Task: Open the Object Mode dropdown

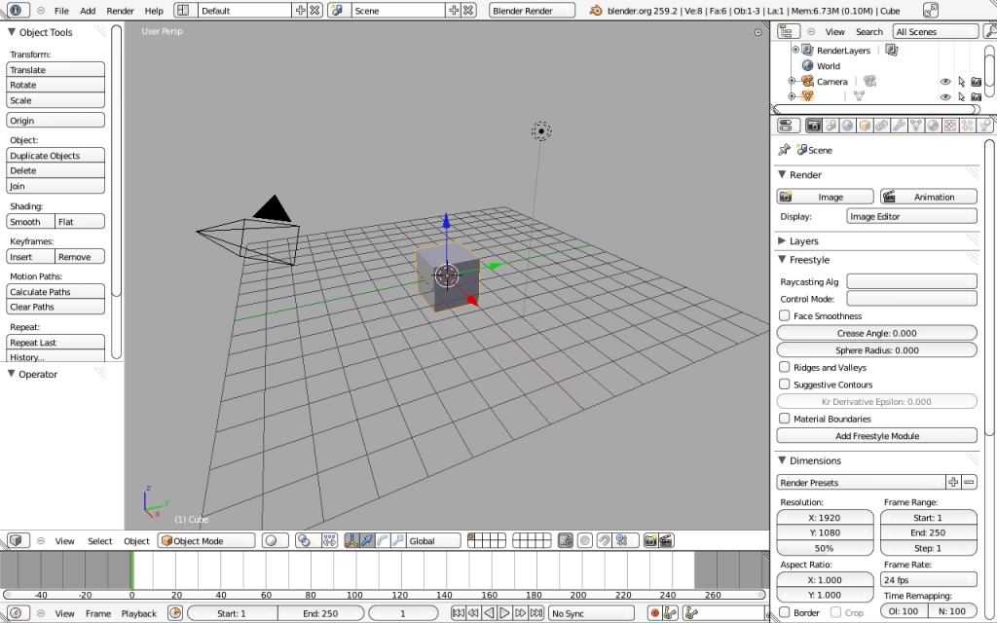Action: (206, 541)
